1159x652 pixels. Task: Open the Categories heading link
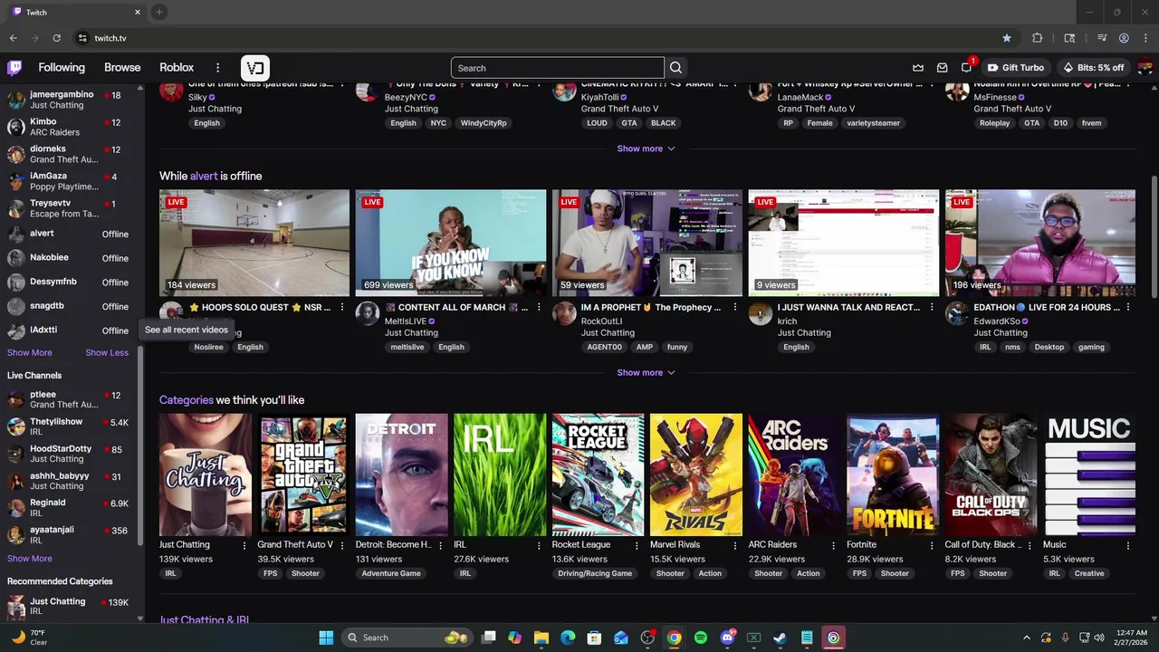[186, 399]
